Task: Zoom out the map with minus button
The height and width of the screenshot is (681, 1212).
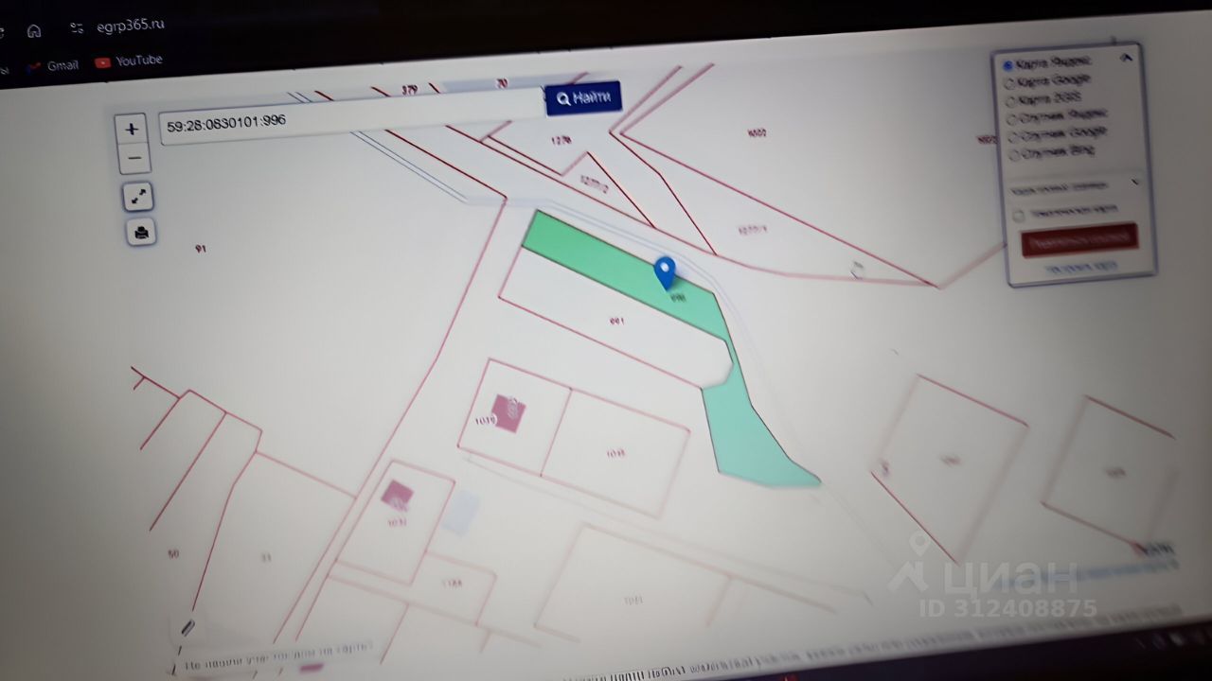Action: click(134, 158)
